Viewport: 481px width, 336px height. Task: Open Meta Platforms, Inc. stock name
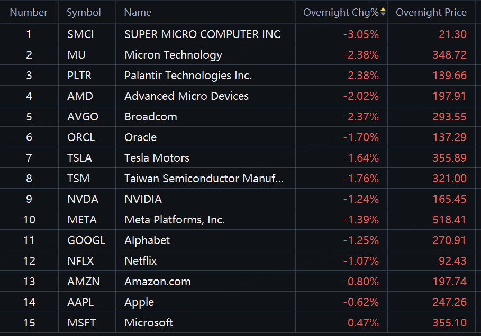point(175,220)
